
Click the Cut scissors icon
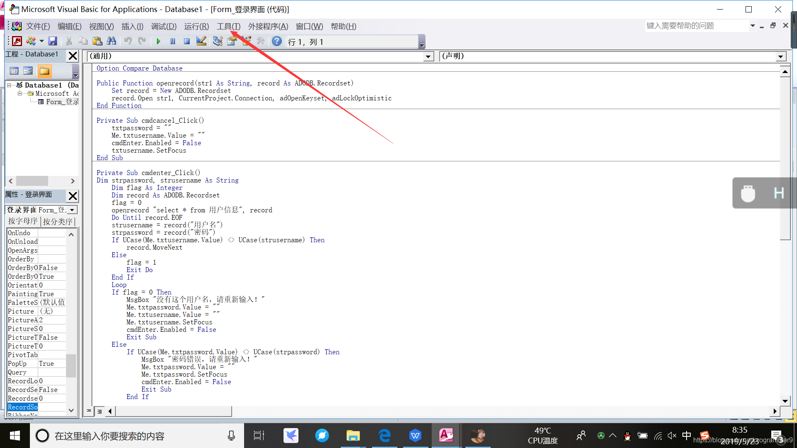tap(69, 41)
